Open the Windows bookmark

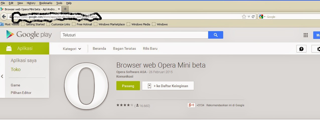pos(160,24)
